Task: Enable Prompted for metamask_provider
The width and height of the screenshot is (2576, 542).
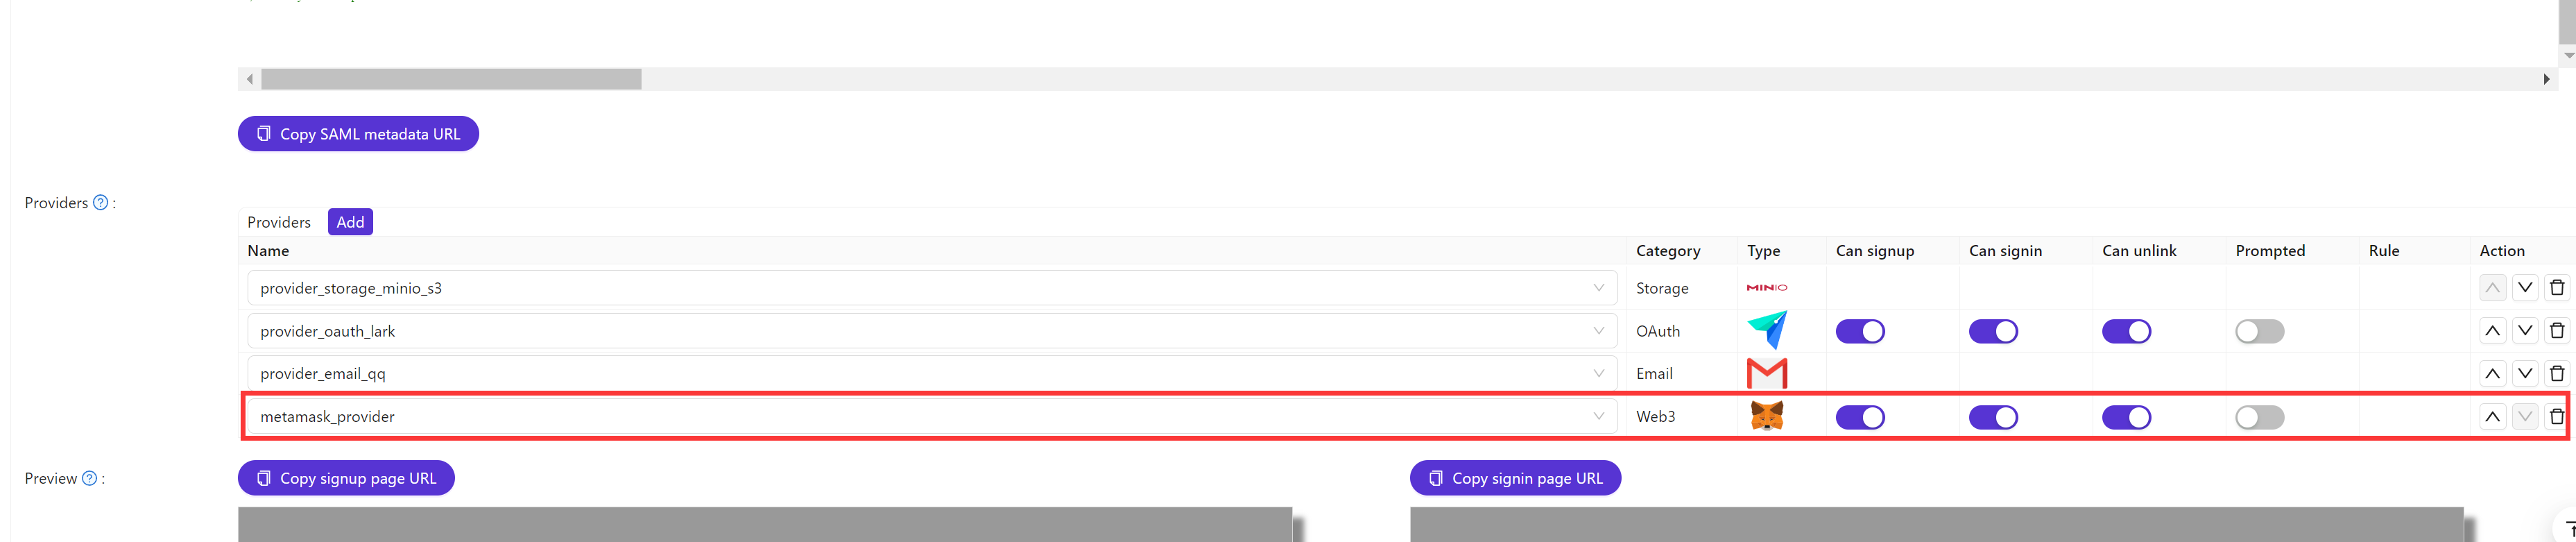Action: [x=2259, y=418]
